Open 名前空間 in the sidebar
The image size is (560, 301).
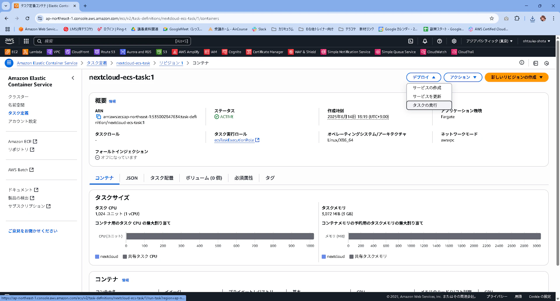(x=16, y=105)
